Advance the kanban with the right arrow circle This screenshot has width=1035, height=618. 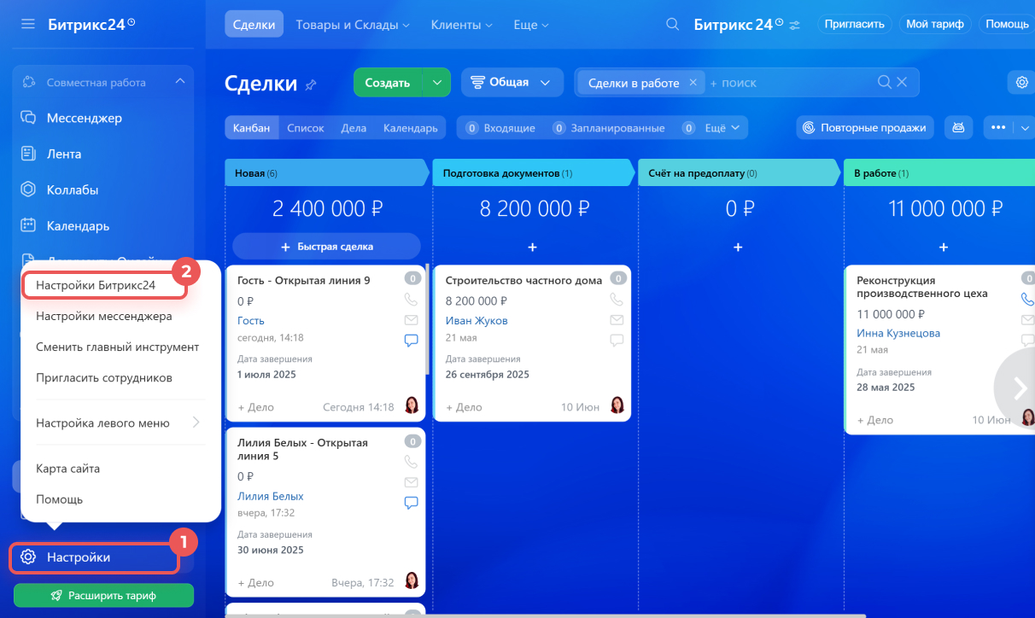click(x=1016, y=388)
